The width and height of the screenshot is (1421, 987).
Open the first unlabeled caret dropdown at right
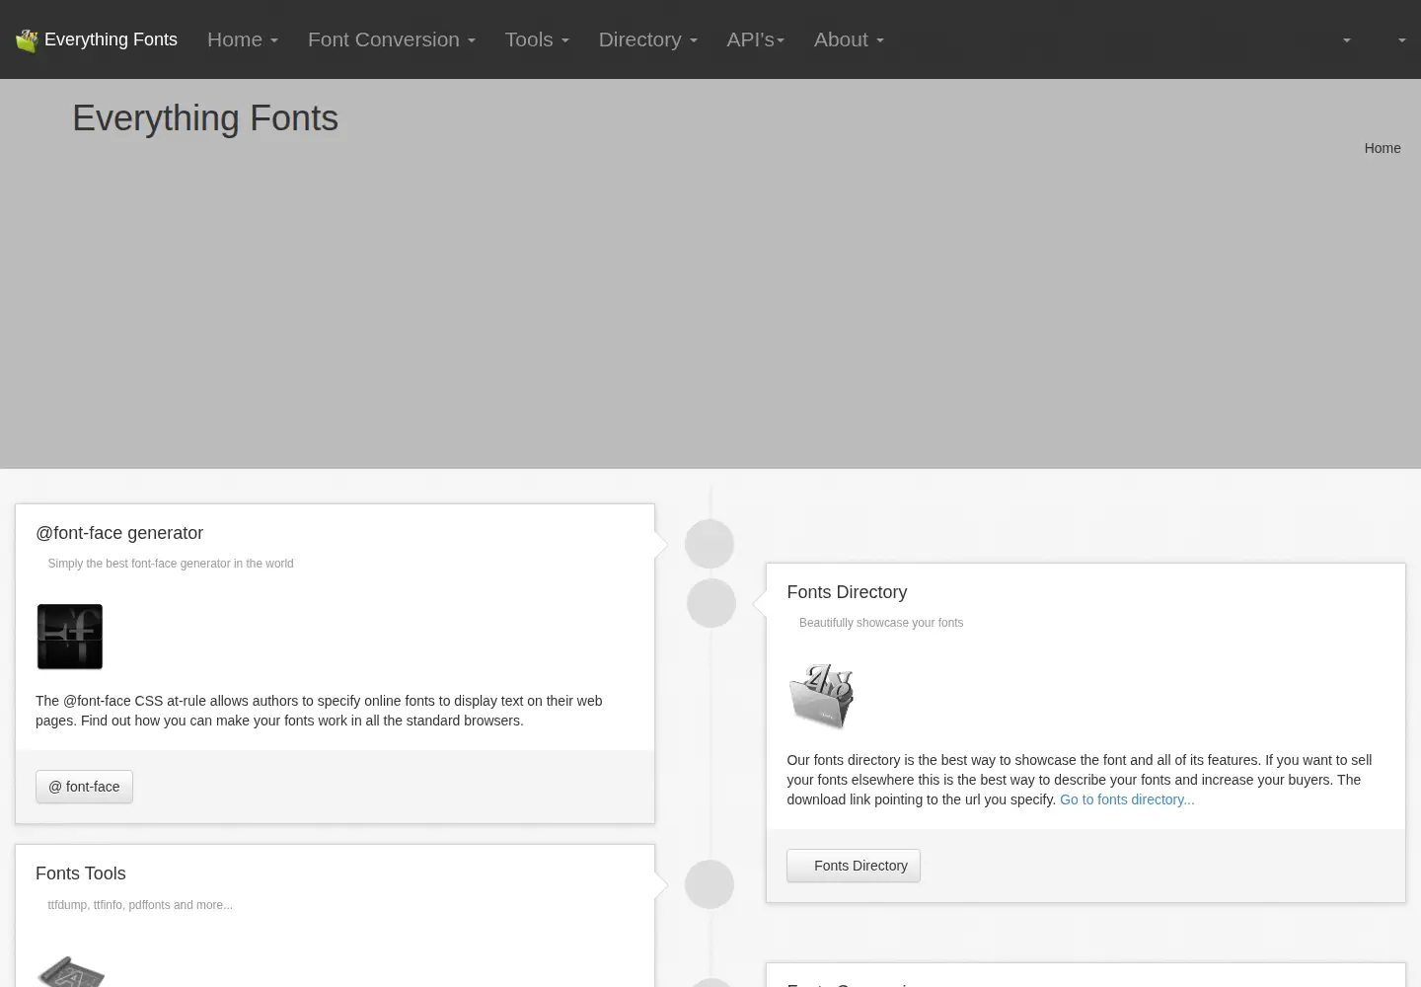click(1346, 40)
